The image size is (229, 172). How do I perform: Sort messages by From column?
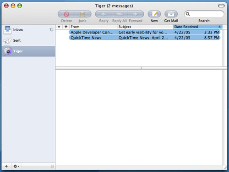(93, 27)
